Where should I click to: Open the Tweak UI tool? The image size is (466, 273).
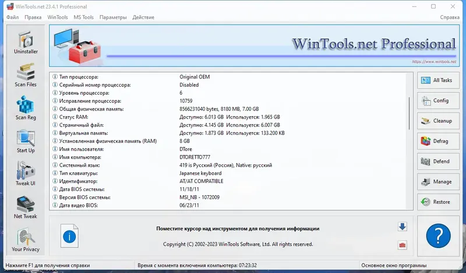tap(26, 174)
